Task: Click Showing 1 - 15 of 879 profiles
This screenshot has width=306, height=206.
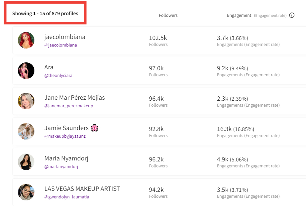Action: pos(45,14)
